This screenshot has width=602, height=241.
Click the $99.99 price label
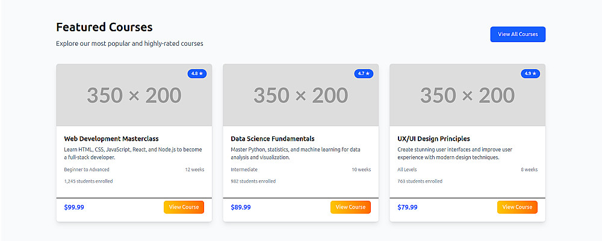(74, 207)
